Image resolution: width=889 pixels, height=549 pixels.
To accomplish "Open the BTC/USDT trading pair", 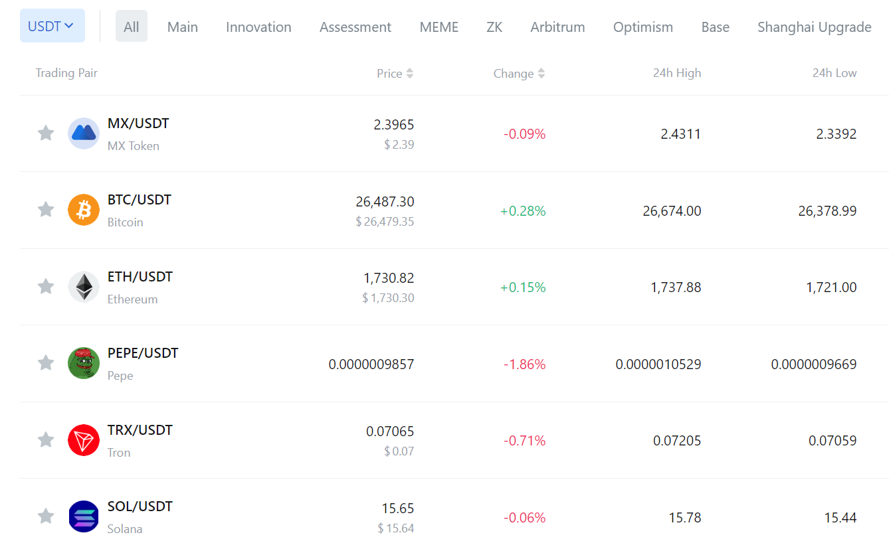I will 139,199.
